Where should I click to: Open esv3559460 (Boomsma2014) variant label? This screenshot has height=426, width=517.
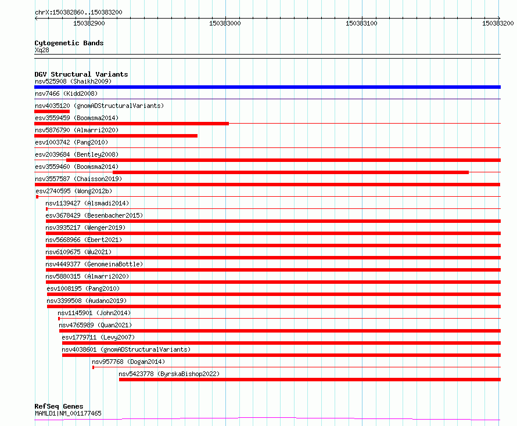pos(77,167)
